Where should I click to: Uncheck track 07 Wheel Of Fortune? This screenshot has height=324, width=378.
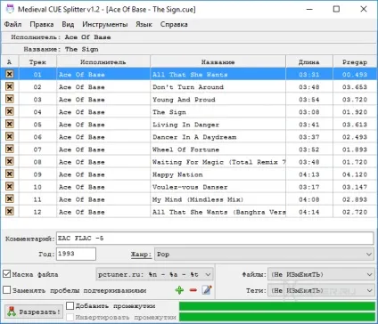click(10, 149)
